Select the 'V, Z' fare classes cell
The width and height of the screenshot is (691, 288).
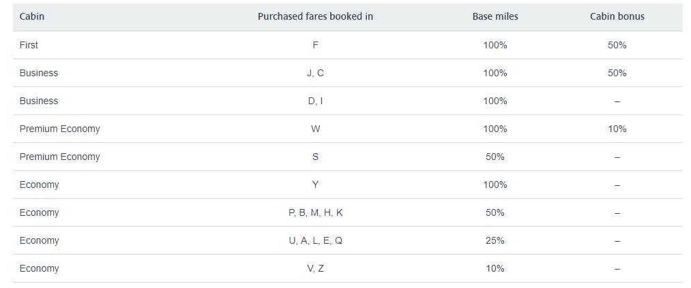[315, 268]
